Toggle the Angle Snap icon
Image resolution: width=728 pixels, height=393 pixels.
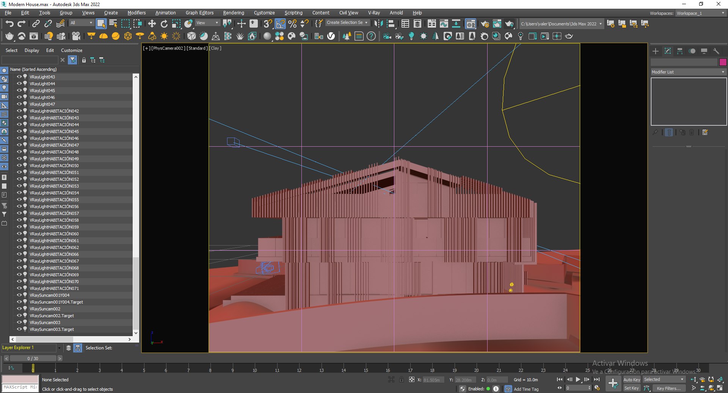(280, 23)
